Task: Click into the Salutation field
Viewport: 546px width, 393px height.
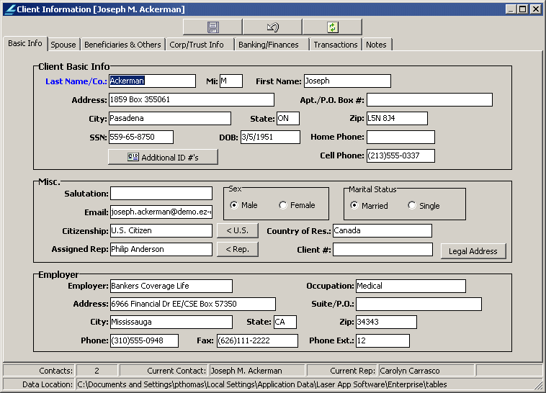Action: (x=161, y=194)
